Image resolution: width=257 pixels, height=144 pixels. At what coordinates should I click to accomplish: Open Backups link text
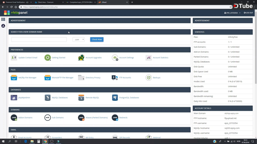point(157,78)
